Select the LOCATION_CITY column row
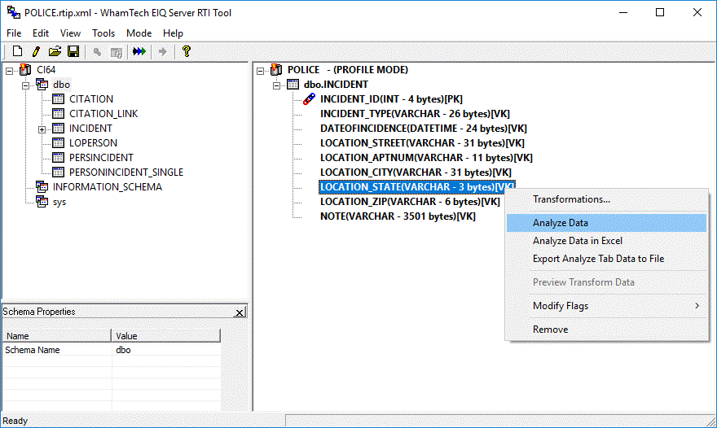Screen dimensions: 717x428 (x=416, y=173)
